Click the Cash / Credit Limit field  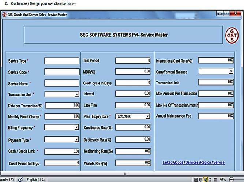point(62,151)
